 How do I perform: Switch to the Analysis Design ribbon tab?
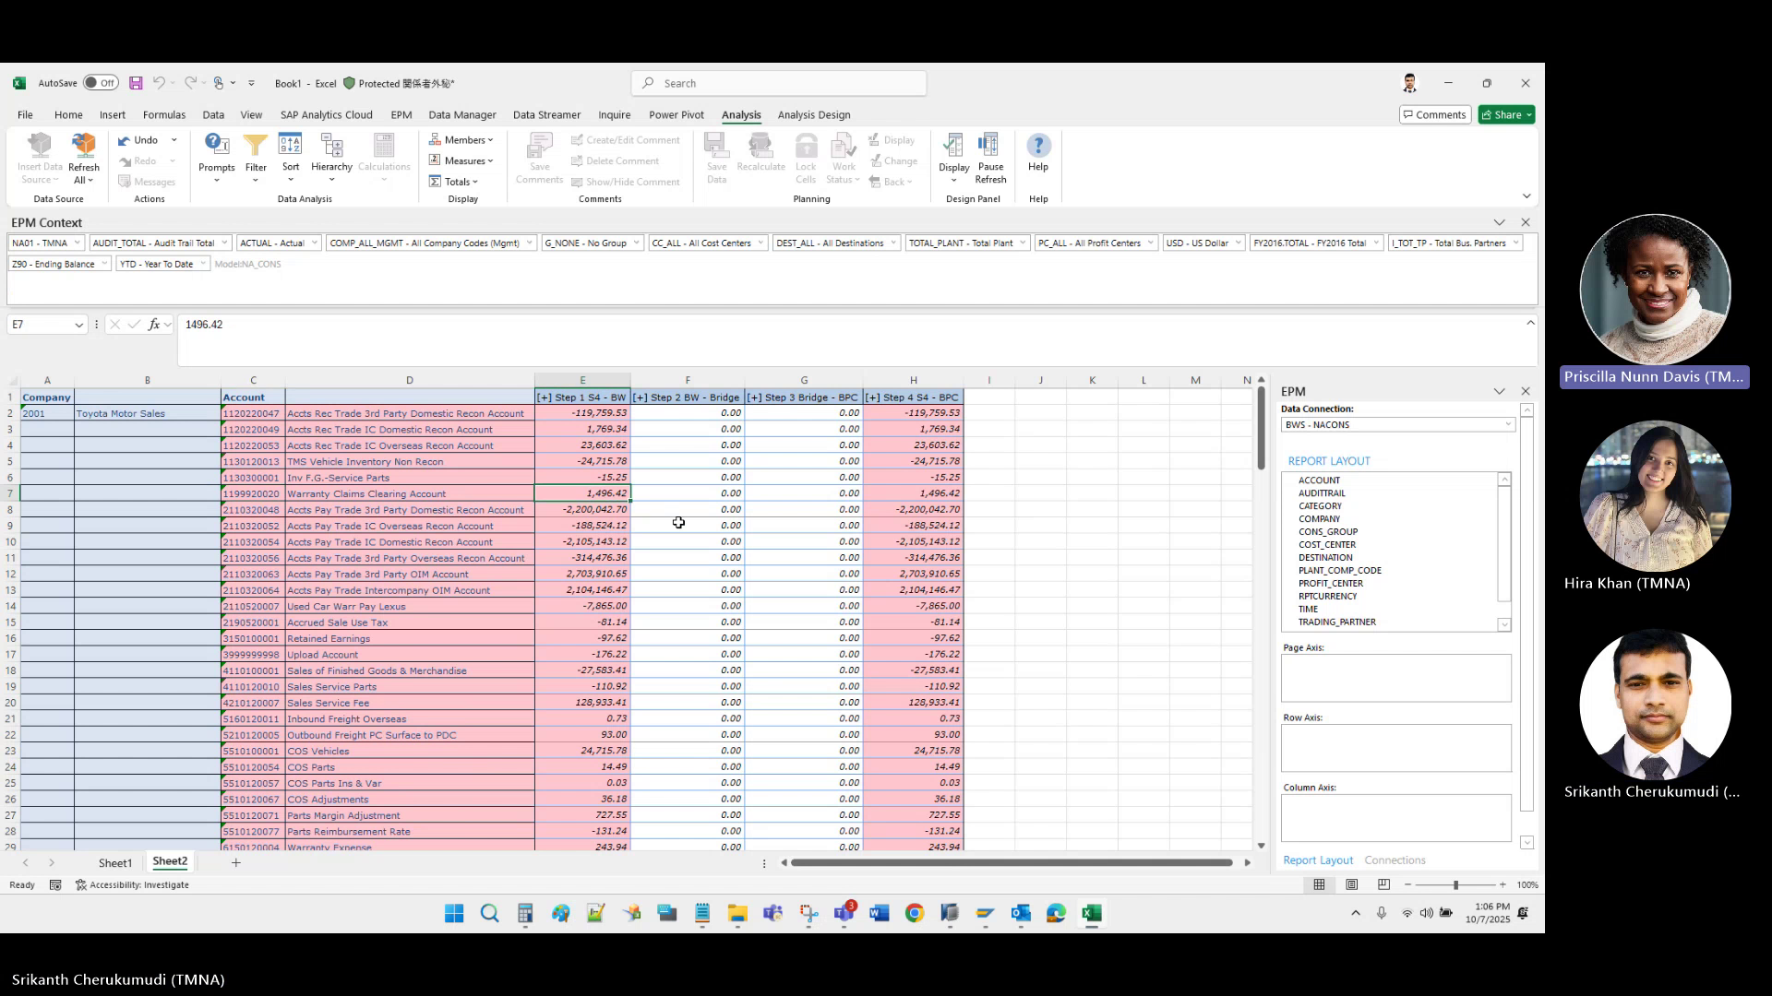point(813,114)
